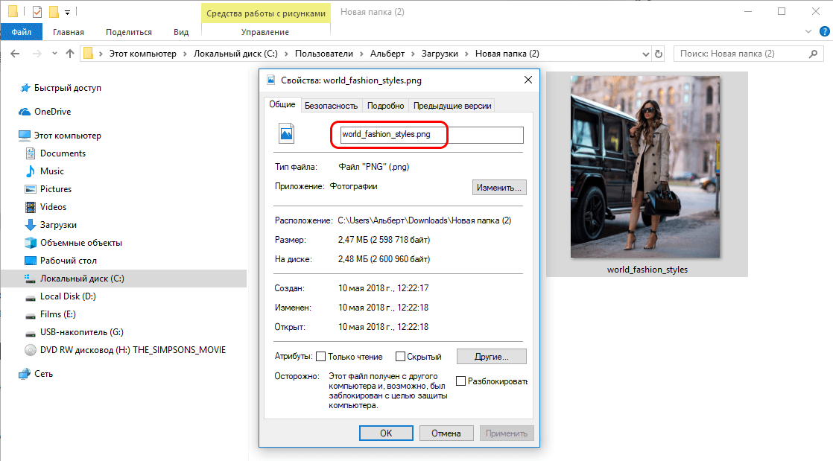
Task: Switch to Подробно tab in properties
Action: click(x=386, y=106)
